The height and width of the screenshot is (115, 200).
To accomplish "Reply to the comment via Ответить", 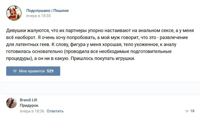I will [55, 111].
